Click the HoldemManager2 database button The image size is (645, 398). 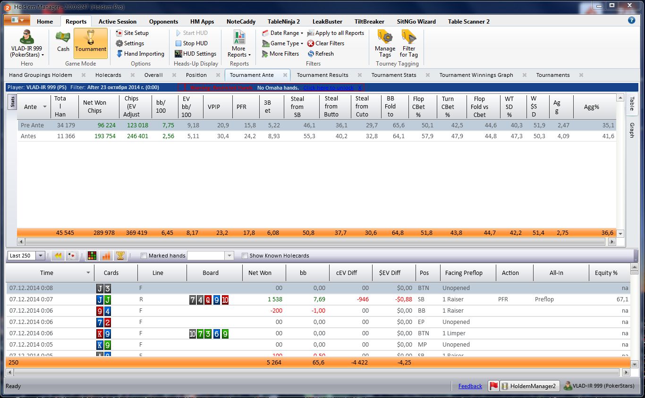[x=530, y=386]
